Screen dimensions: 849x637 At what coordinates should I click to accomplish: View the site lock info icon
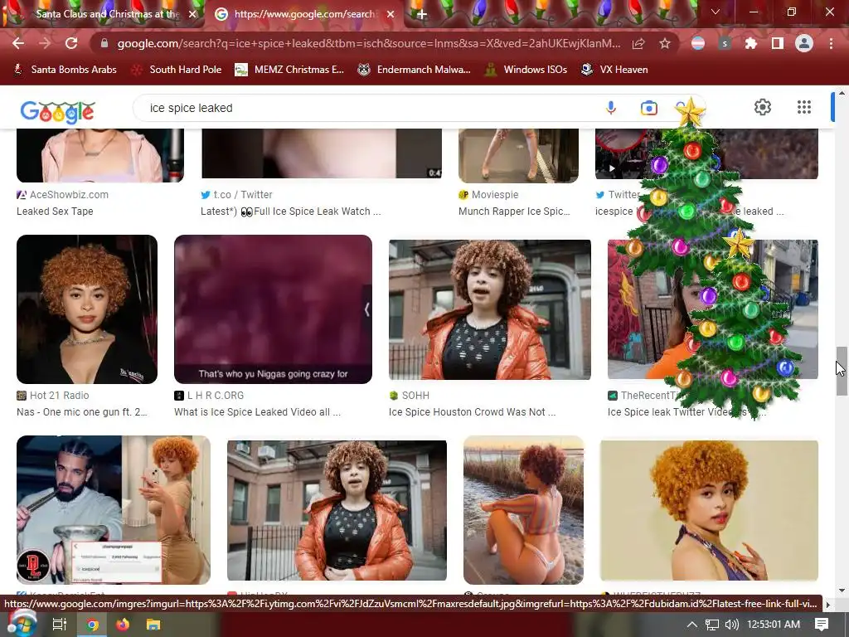coord(104,43)
